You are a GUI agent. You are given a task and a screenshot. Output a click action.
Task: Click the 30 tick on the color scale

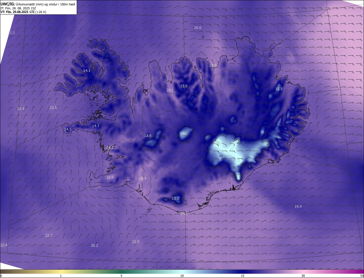click(x=303, y=276)
